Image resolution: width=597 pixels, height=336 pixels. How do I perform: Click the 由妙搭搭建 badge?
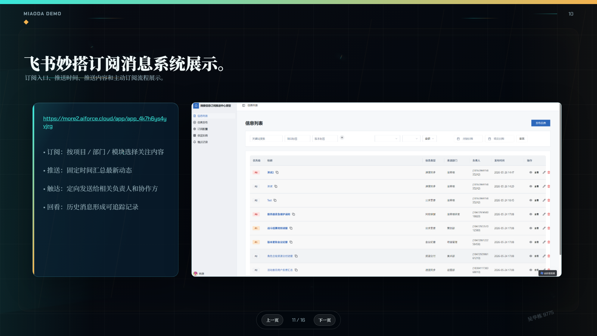[548, 273]
